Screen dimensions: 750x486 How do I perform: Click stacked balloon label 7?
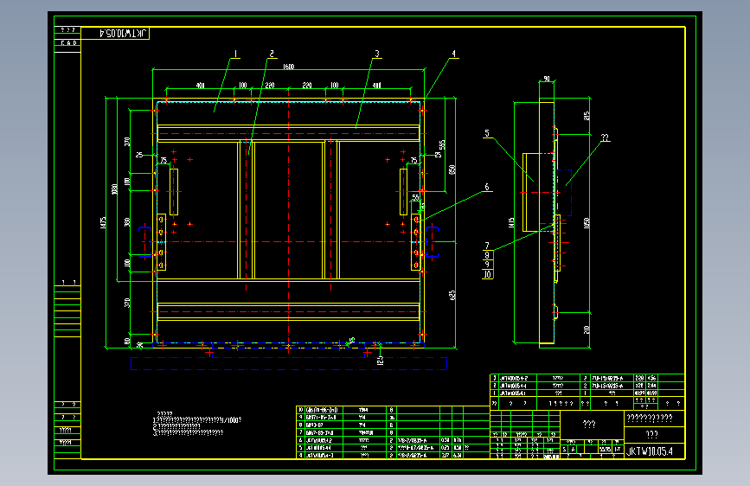click(487, 246)
